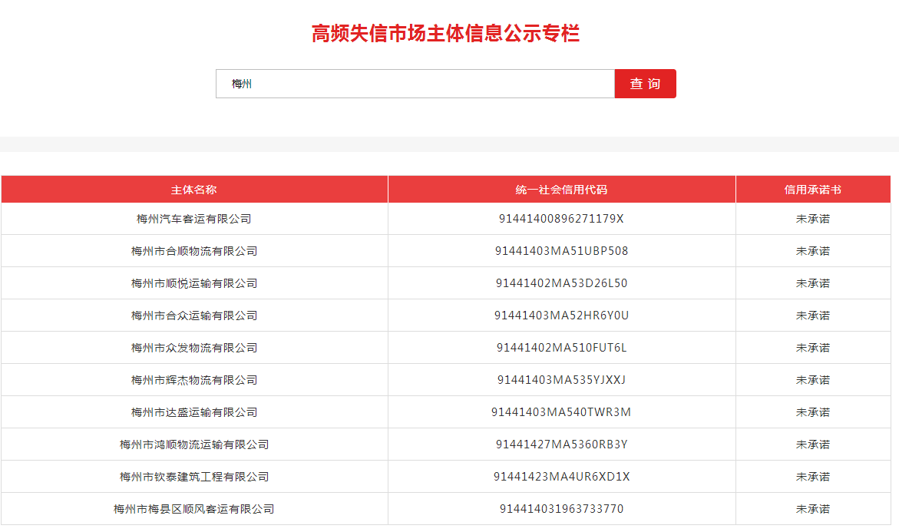The image size is (899, 532).
Task: Select 梅州市梅县区顺风客运有限公司 entry
Action: (194, 509)
